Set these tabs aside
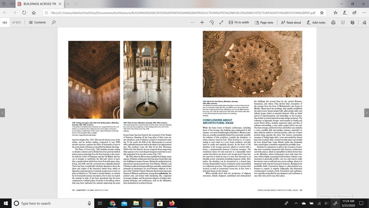Viewport: 369px width, 208px height. pyautogui.click(x=12, y=4)
